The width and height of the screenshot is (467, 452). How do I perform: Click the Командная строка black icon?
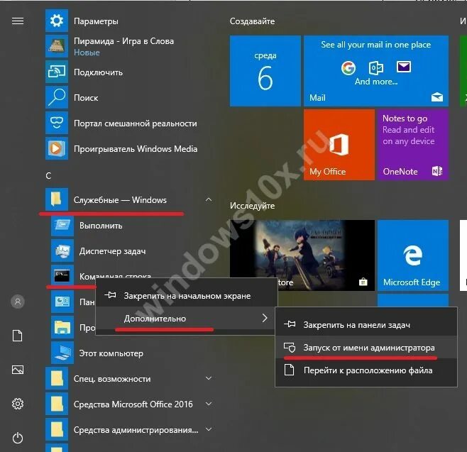click(62, 276)
